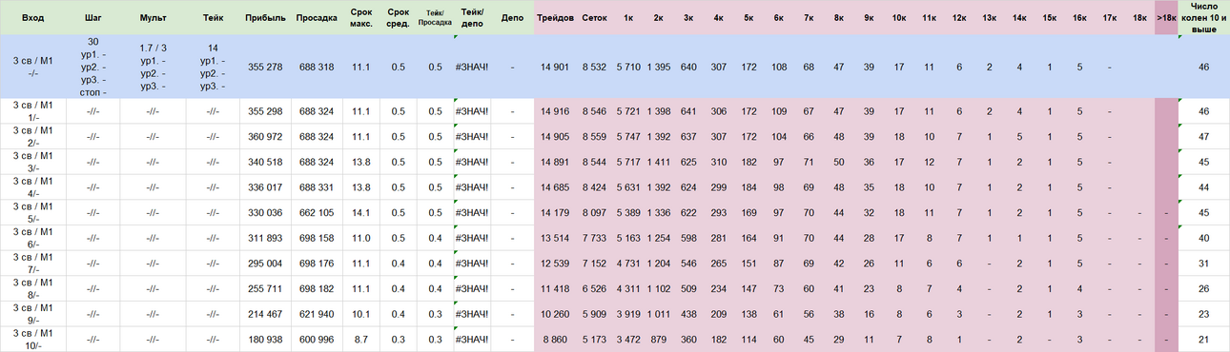
Task: Select profit cell 180 938
Action: click(x=264, y=340)
